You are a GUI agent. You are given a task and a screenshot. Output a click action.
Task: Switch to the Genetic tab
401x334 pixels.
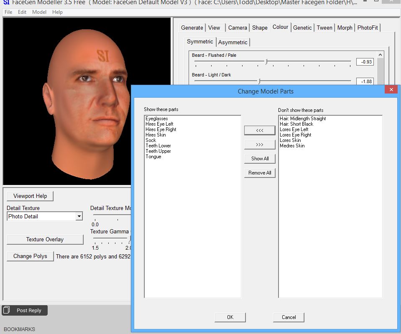(302, 28)
